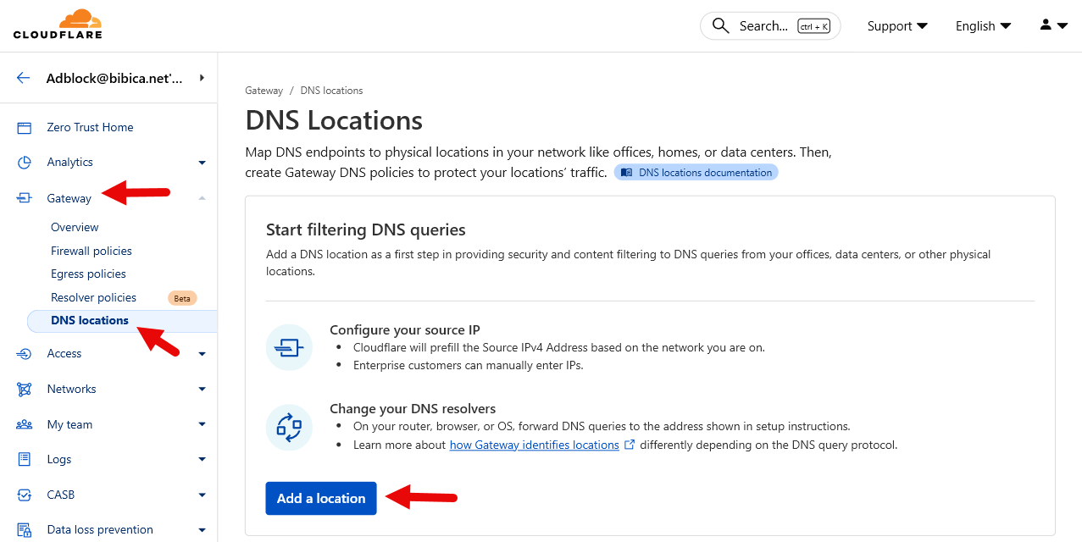
Task: Click the CASB sidebar icon
Action: pos(25,495)
